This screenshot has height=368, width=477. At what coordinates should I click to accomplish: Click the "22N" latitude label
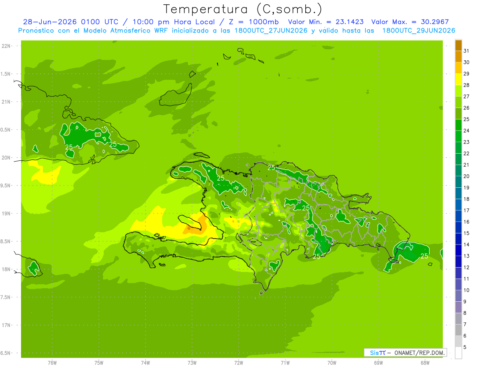point(6,46)
